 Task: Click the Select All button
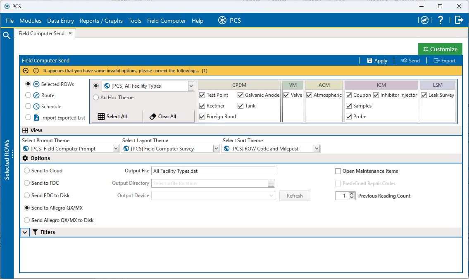117,116
